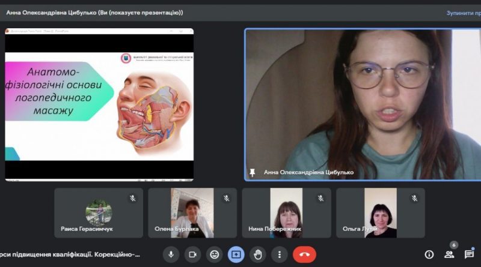Select Олена Бурлака participant tile

click(x=192, y=213)
